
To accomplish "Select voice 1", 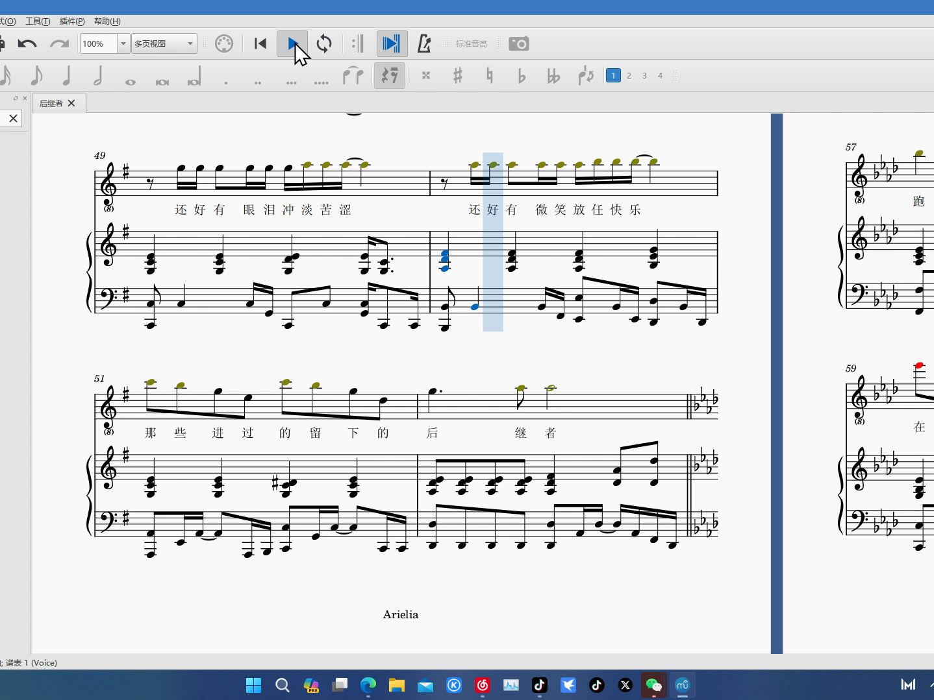I will [613, 76].
